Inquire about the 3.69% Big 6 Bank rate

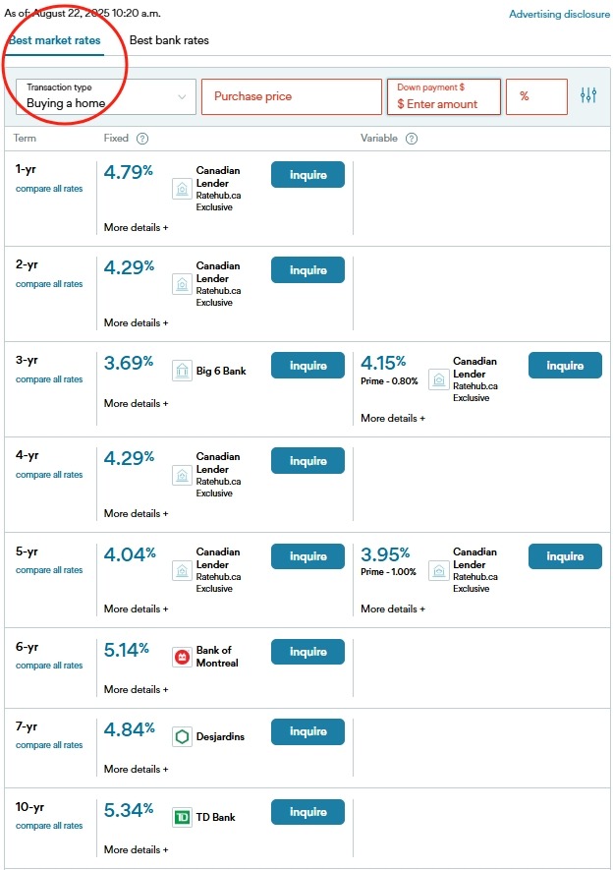click(307, 366)
